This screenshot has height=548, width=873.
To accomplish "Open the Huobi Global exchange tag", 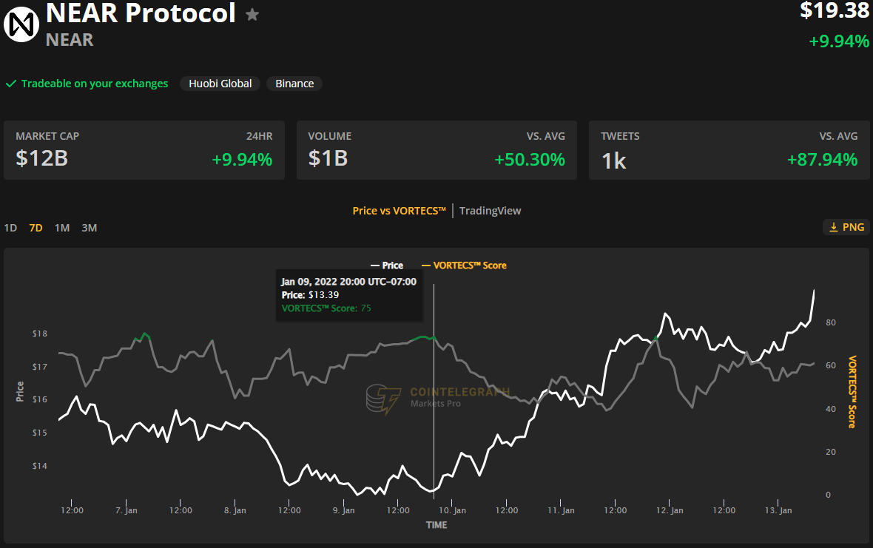I will point(220,84).
